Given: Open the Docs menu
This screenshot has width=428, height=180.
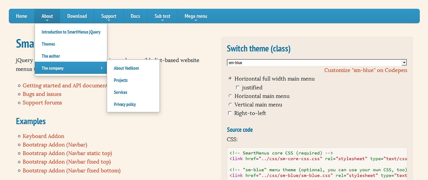Looking at the screenshot, I should click(135, 16).
